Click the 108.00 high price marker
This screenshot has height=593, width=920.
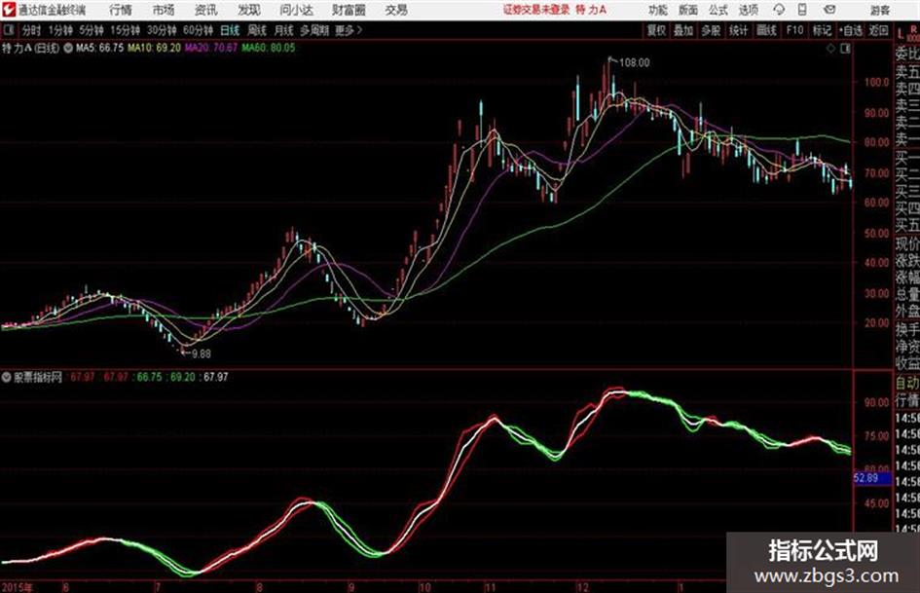pos(634,63)
